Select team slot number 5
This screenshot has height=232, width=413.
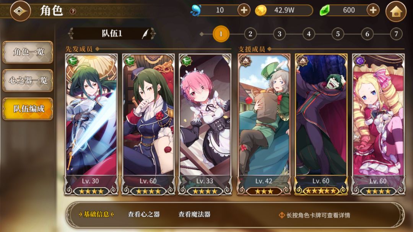338,34
